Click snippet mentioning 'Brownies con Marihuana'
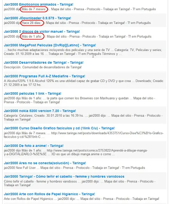170x204 pixels. tap(80, 100)
